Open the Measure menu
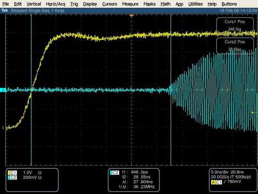This screenshot has width=258, height=194. (130, 4)
